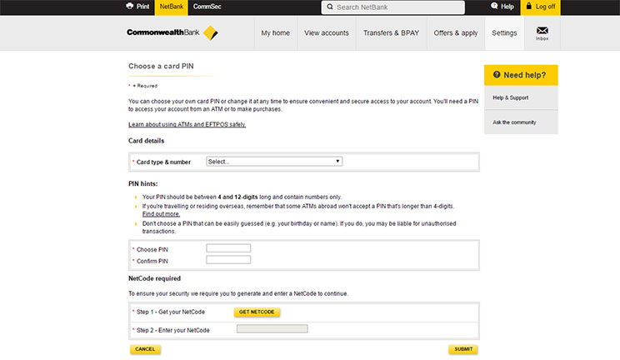Open the Offers & apply menu
Viewport: 620px width, 360px height.
point(456,33)
